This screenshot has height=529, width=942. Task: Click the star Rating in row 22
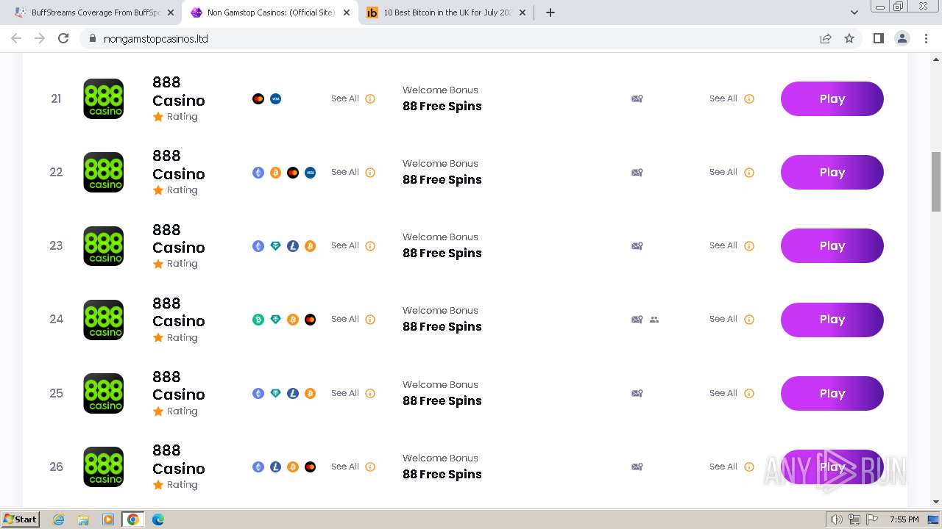[175, 190]
